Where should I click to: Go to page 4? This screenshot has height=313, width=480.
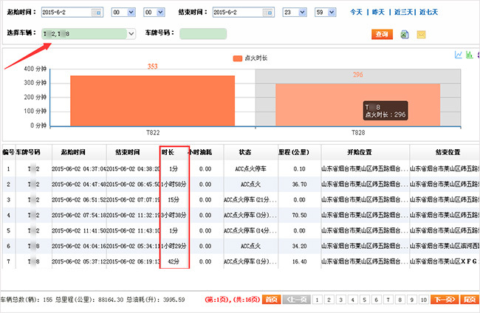click(353, 300)
